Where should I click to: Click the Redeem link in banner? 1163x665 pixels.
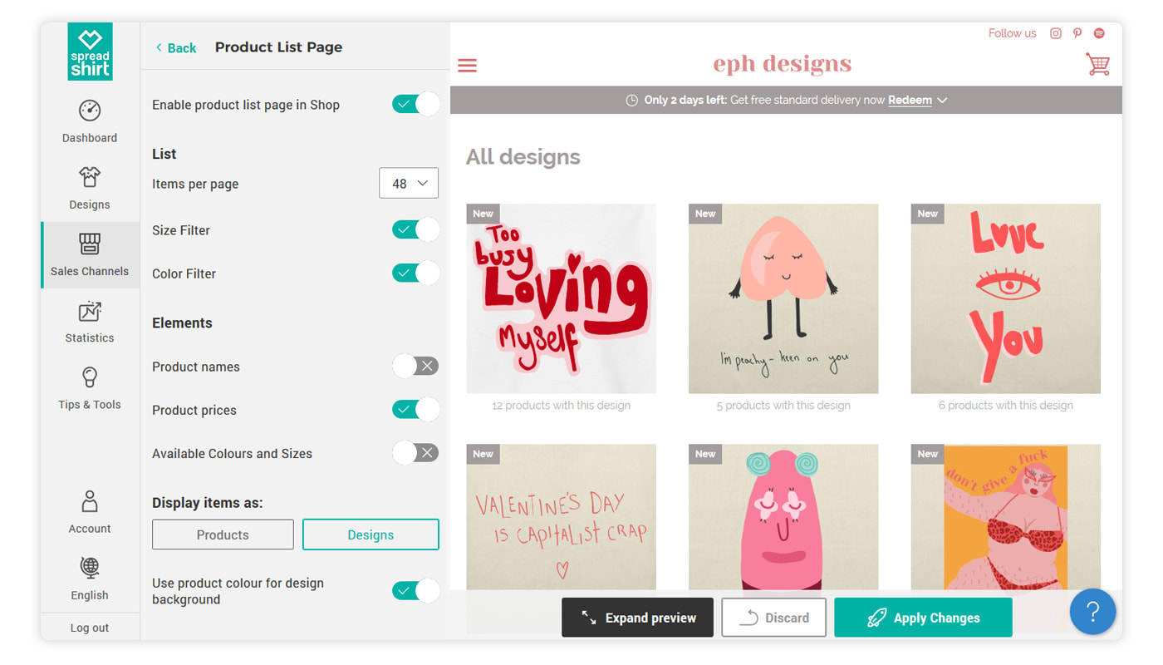coord(910,101)
